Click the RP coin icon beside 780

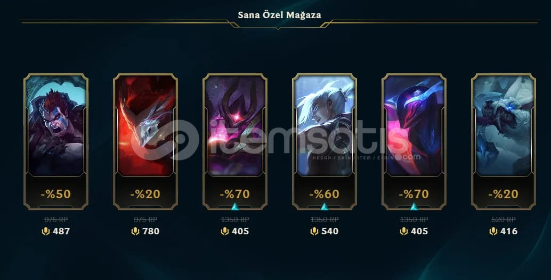[135, 231]
